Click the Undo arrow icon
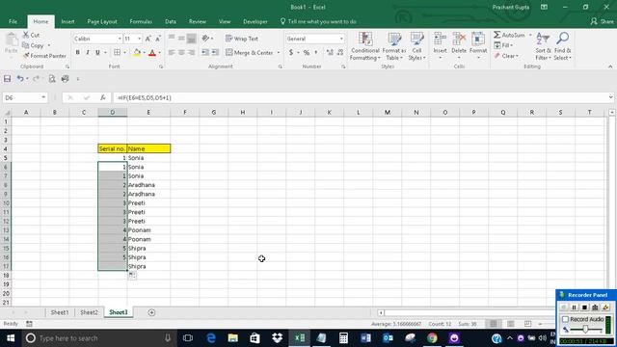617x347 pixels. coord(19,79)
